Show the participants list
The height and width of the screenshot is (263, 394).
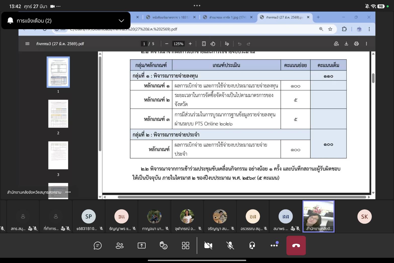[119, 245]
